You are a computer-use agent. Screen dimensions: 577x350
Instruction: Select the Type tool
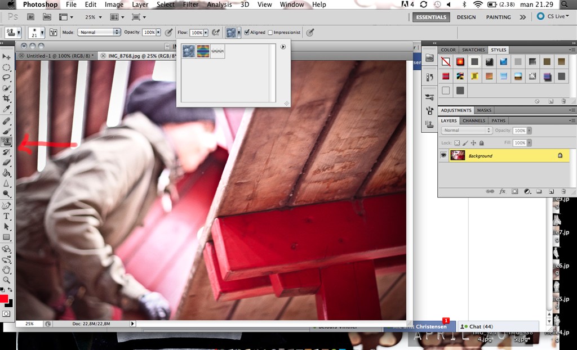[7, 216]
